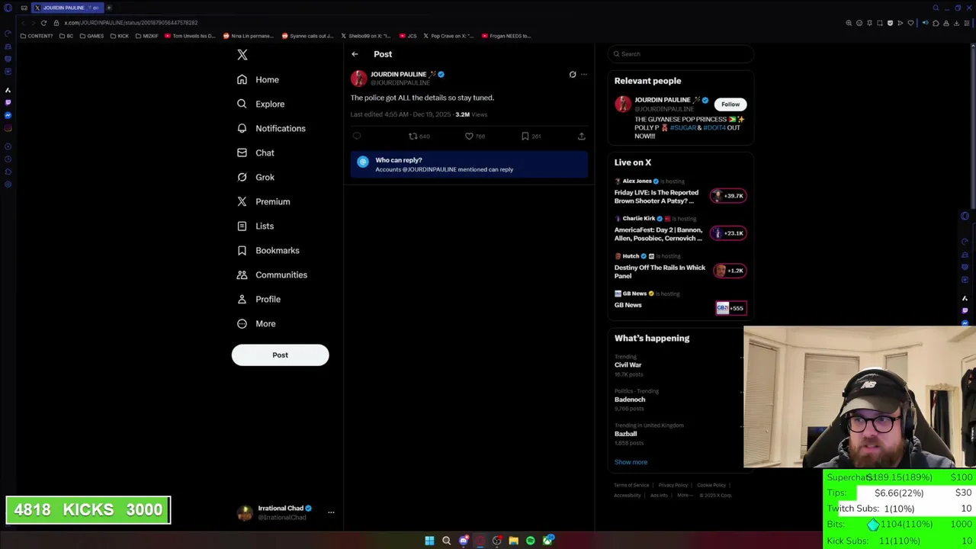Open the GAMES bookmarks folder
Screen dimensions: 976x549
[91, 36]
